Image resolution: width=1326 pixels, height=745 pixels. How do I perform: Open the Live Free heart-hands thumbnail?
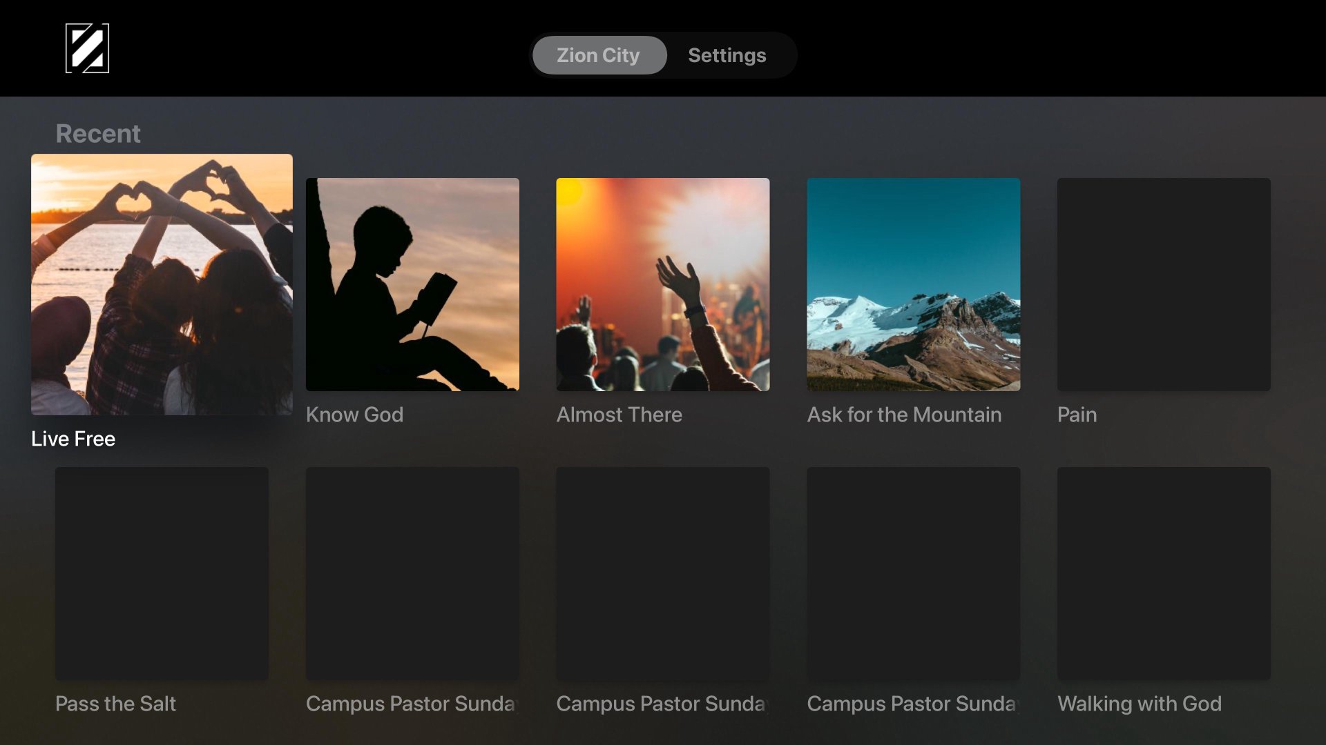tap(162, 284)
